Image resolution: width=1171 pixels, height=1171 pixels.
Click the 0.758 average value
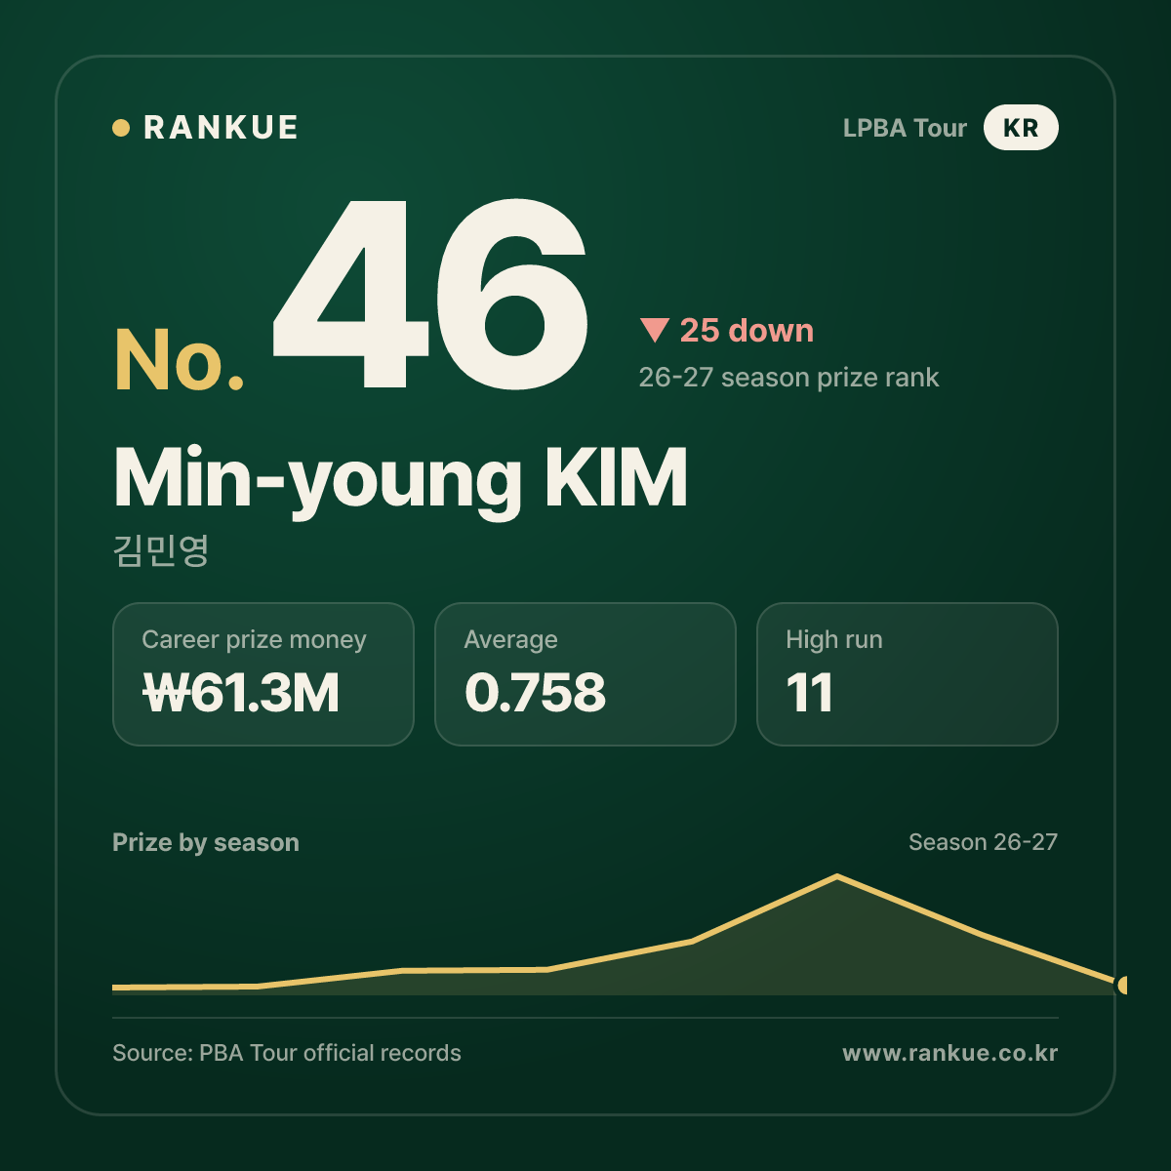pyautogui.click(x=535, y=693)
